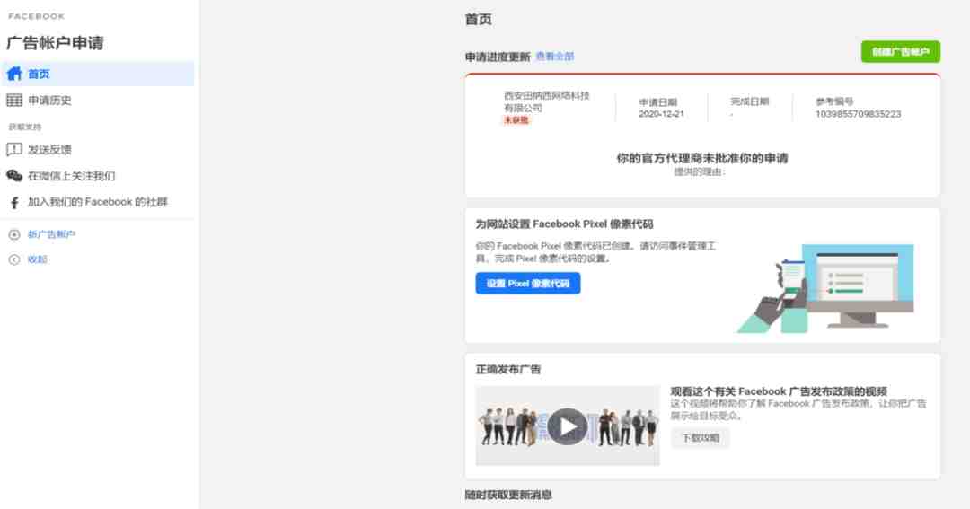Click company name 西安田纳西网络科技有限公司
Screen dimensions: 970x509
coord(546,101)
